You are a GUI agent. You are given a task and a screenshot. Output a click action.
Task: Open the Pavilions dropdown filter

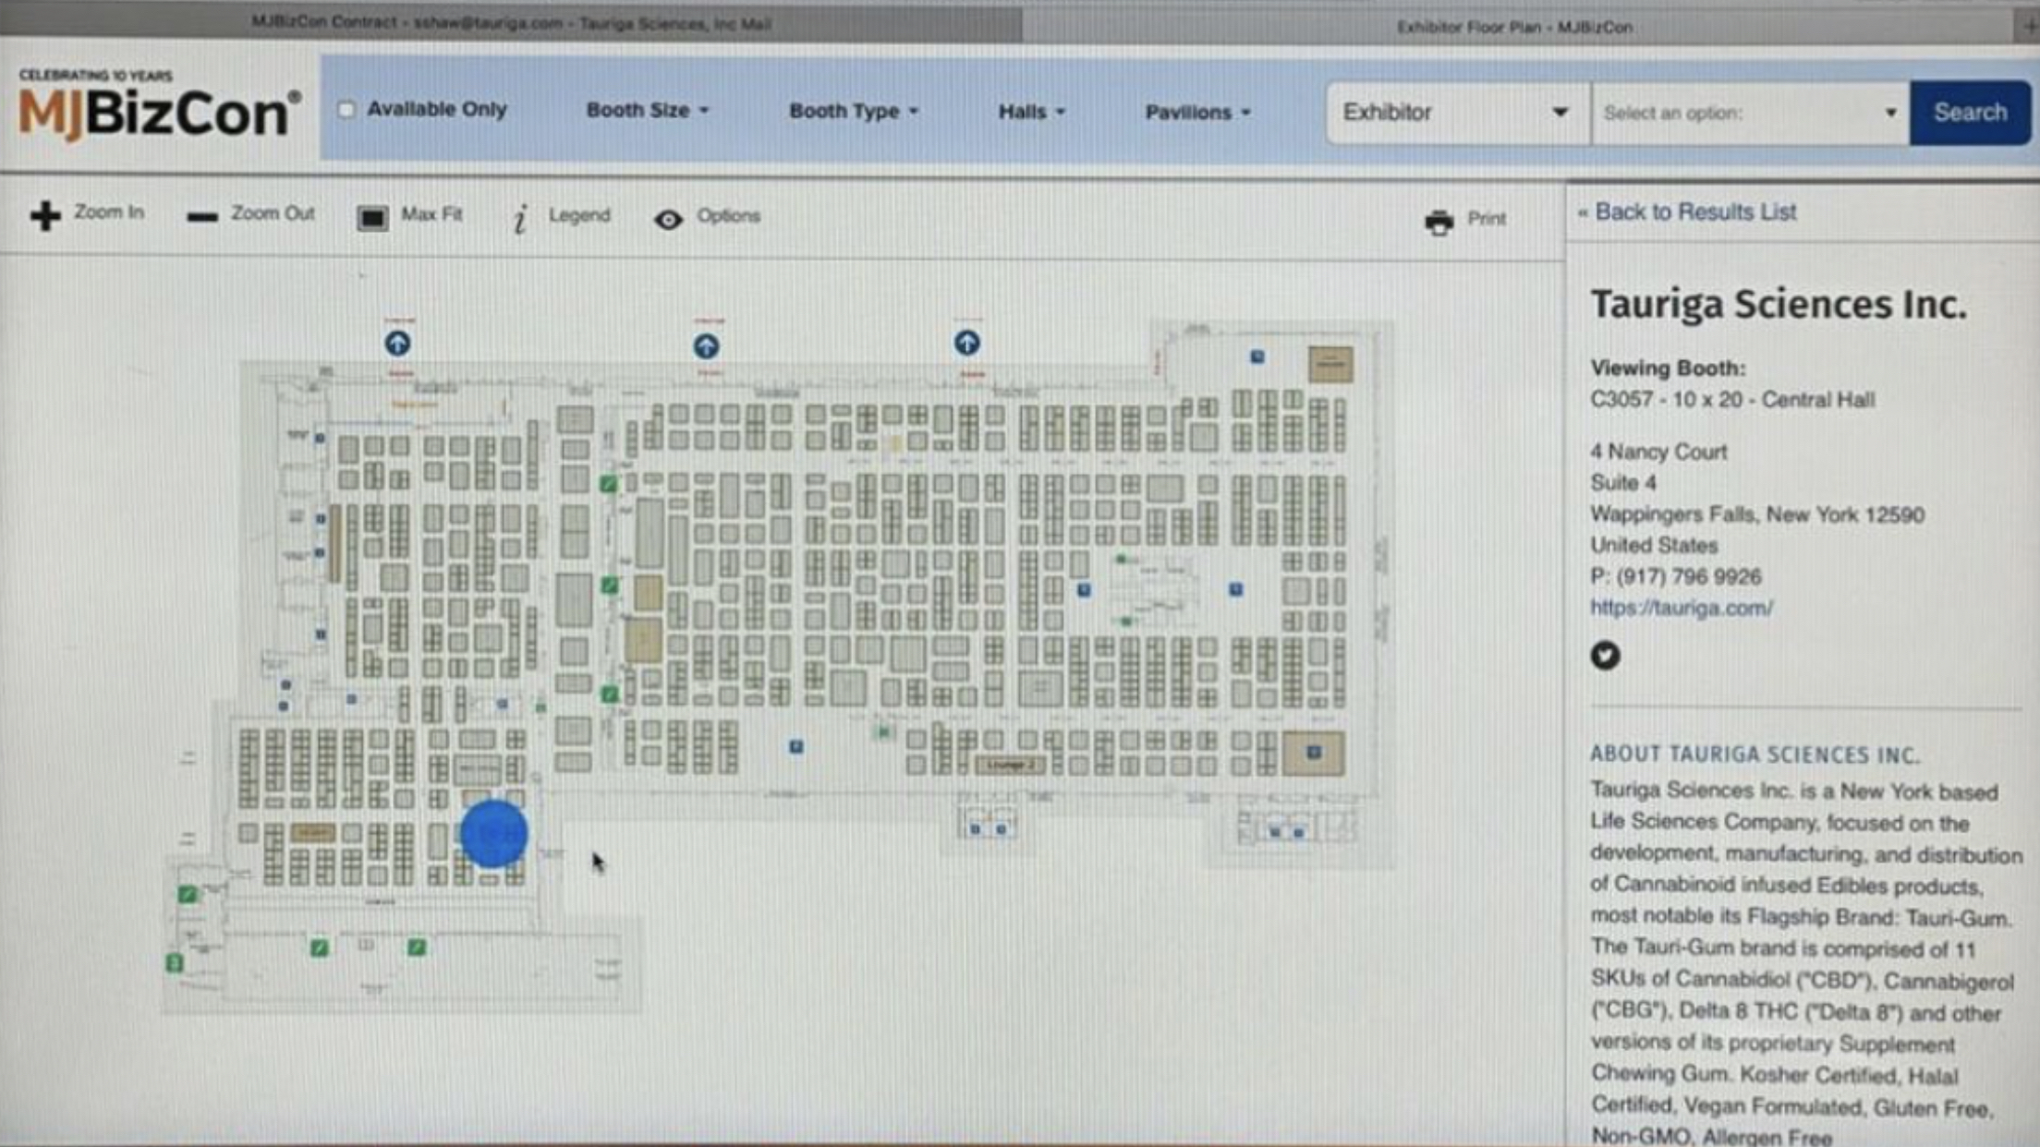(1197, 113)
